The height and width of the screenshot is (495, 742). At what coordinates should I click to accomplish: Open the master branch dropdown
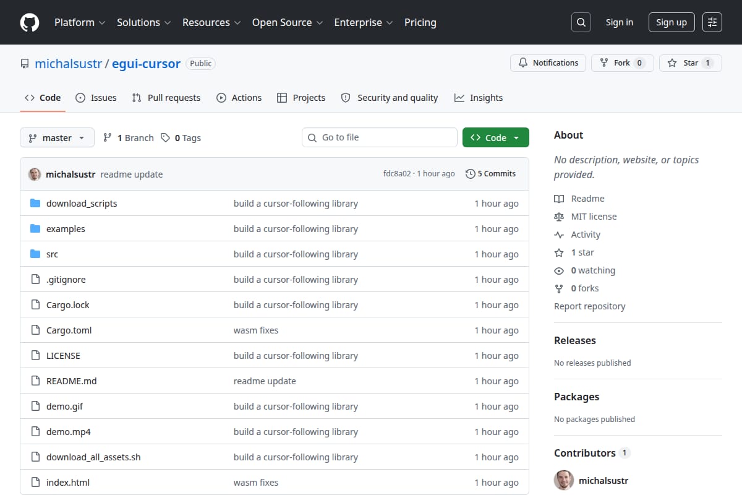pos(57,138)
